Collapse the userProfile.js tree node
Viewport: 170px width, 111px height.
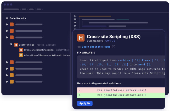[x=11, y=45]
